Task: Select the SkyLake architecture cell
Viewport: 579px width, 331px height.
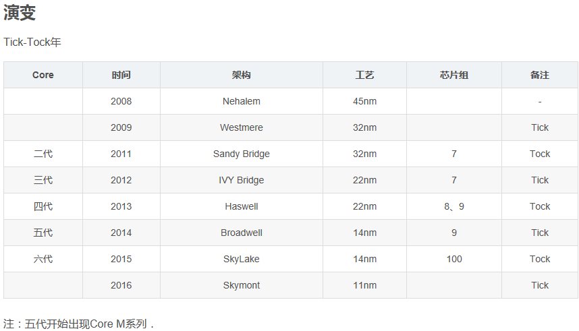Action: pyautogui.click(x=241, y=259)
